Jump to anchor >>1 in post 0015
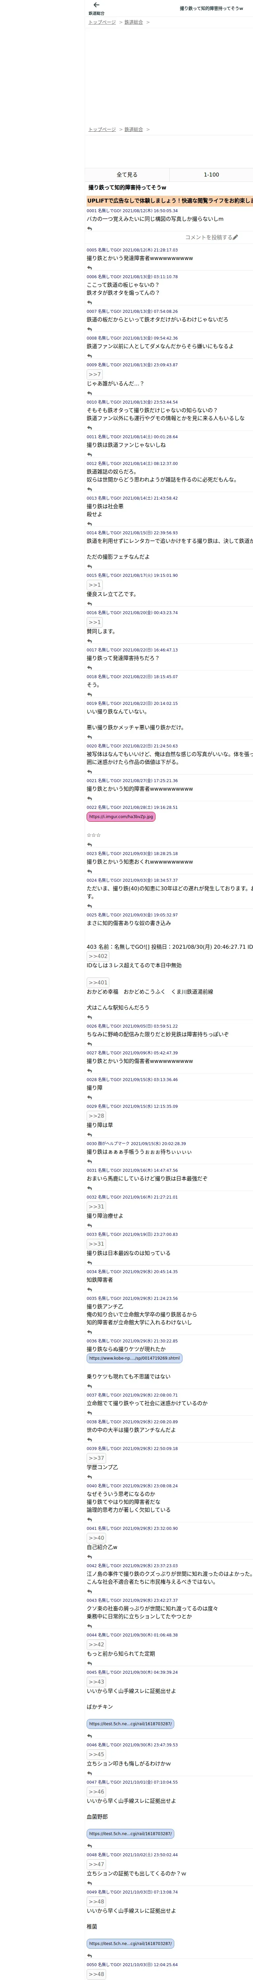Screen dimensions: 253x1980 [94, 585]
